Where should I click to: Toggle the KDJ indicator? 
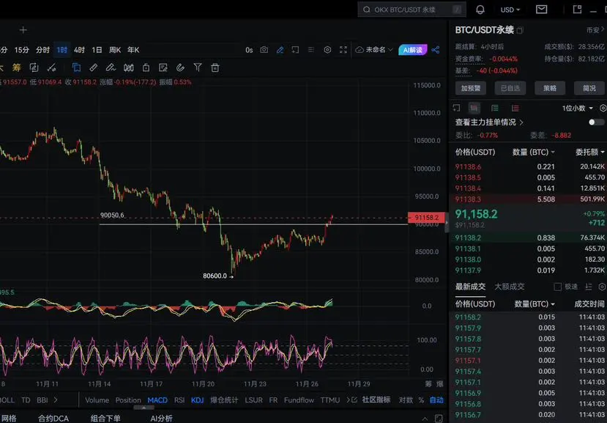pyautogui.click(x=198, y=400)
